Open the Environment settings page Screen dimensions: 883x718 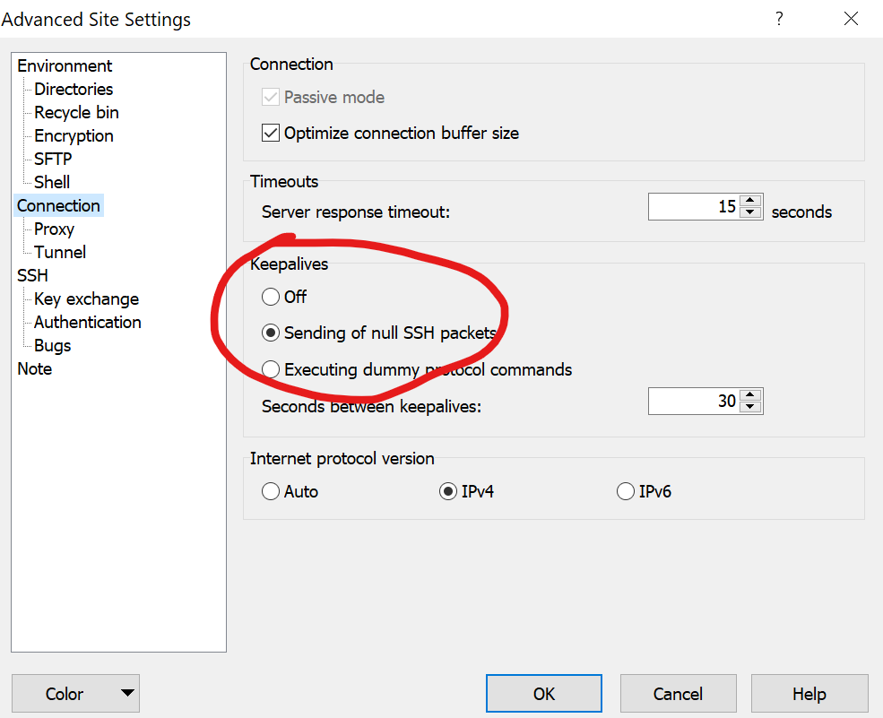coord(65,65)
